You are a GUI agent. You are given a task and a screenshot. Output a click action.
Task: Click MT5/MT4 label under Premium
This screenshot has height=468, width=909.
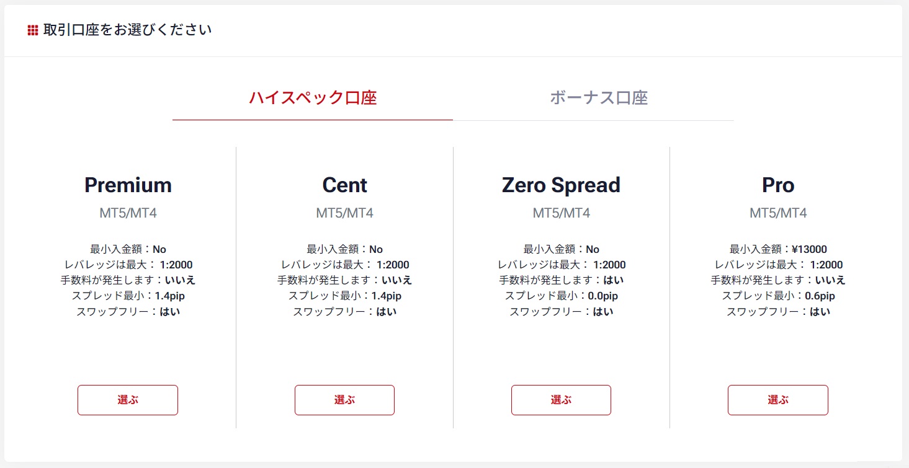128,213
